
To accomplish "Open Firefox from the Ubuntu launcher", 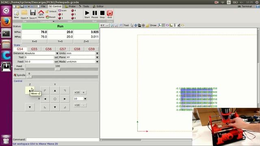I will click(6, 21).
